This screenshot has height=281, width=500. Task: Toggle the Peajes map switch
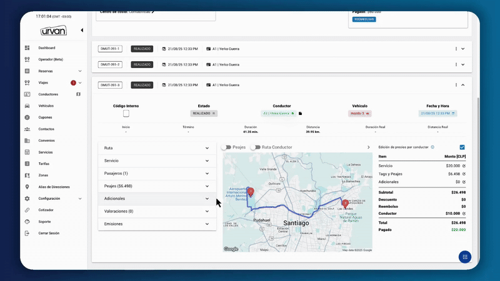coord(226,147)
